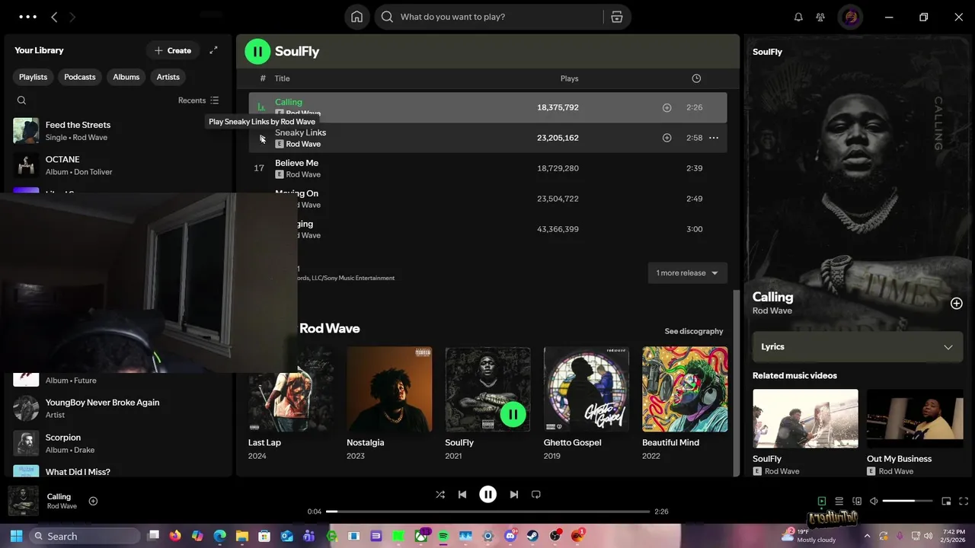Toggle Now Playing view panel

(822, 501)
